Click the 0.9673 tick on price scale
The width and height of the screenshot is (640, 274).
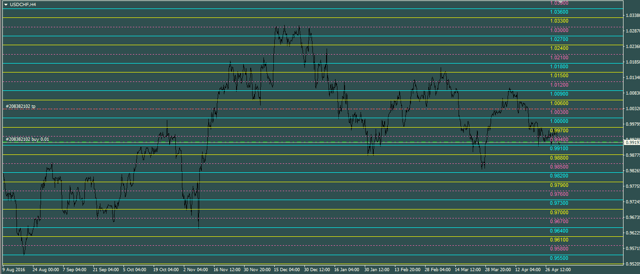coord(632,218)
